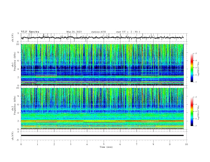Click the '-7' label on lower color scale
210x162 pixels.
coord(195,126)
